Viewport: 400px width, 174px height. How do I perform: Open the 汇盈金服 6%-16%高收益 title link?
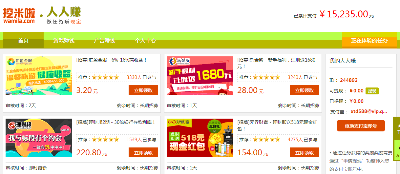[x=112, y=60]
